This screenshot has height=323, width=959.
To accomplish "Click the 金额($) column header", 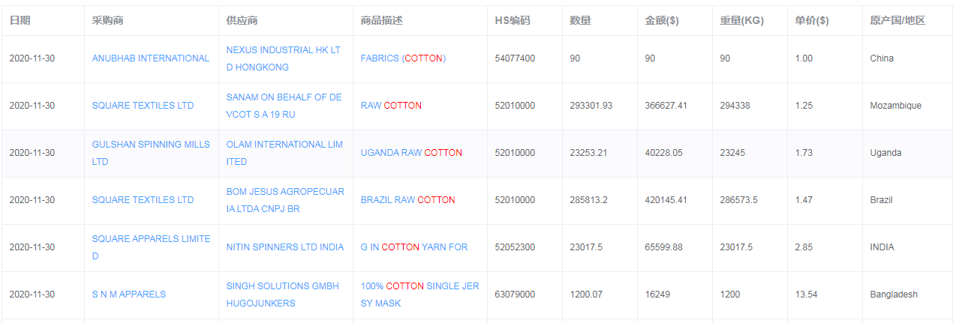I will click(662, 21).
